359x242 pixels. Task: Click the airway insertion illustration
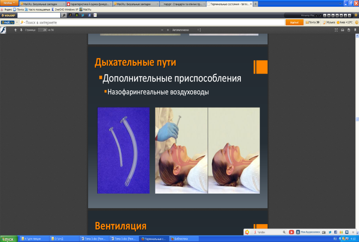tap(207, 150)
